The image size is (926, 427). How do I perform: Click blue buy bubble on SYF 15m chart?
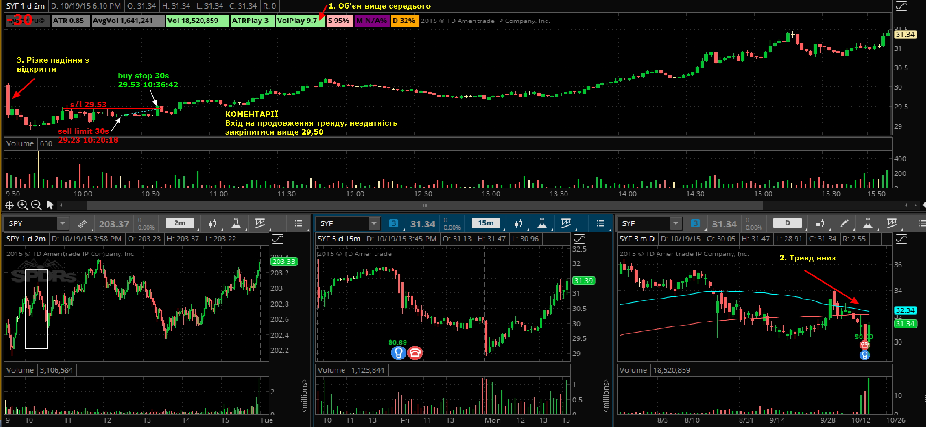click(x=398, y=353)
